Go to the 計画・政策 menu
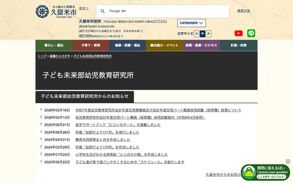This screenshot has height=183, width=293. click(239, 45)
